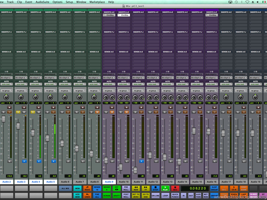Viewport: 267px width, 200px height.
Task: Click the Audio 5 volume fader handle
Action: pyautogui.click(x=47, y=138)
